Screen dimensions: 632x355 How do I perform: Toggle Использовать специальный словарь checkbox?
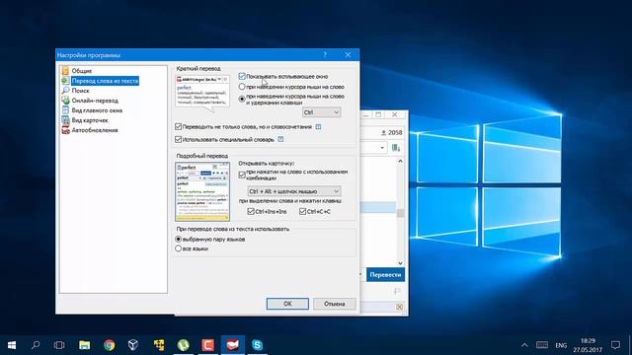(178, 139)
